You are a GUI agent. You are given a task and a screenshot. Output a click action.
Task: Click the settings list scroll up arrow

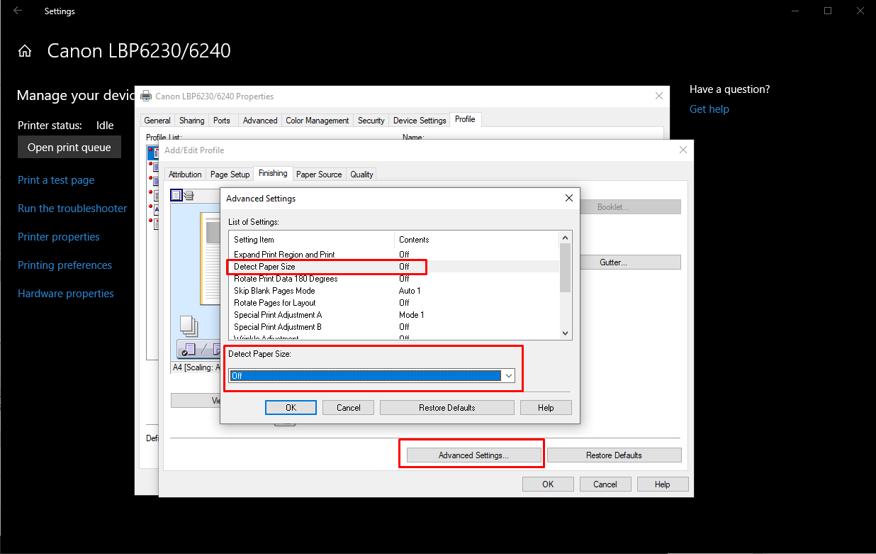click(x=565, y=238)
